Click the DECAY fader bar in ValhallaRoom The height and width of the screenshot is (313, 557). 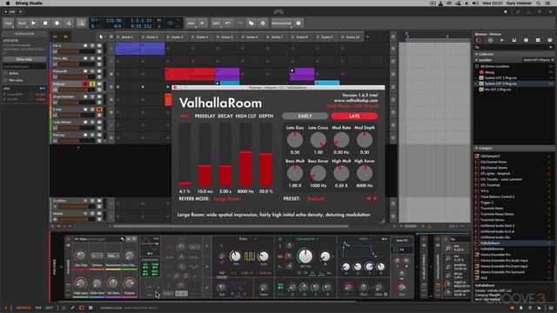(x=225, y=155)
